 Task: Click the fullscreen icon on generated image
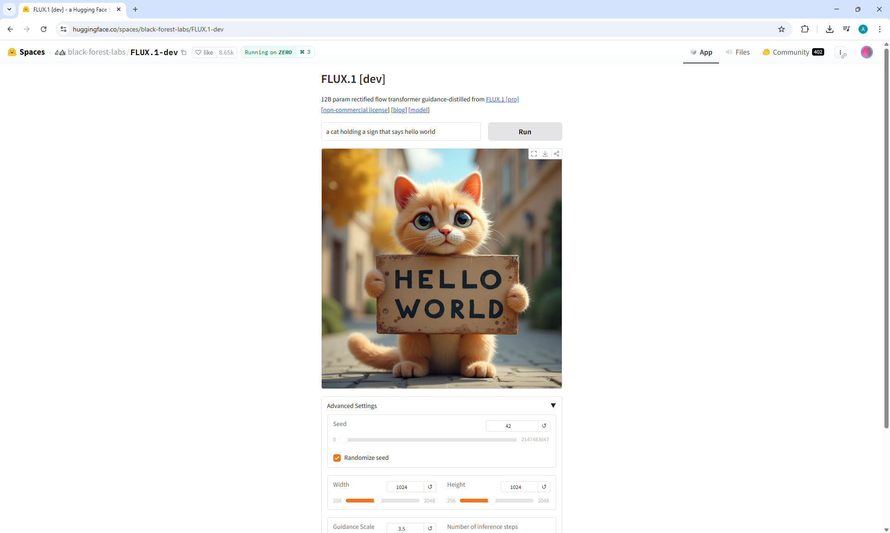click(534, 154)
